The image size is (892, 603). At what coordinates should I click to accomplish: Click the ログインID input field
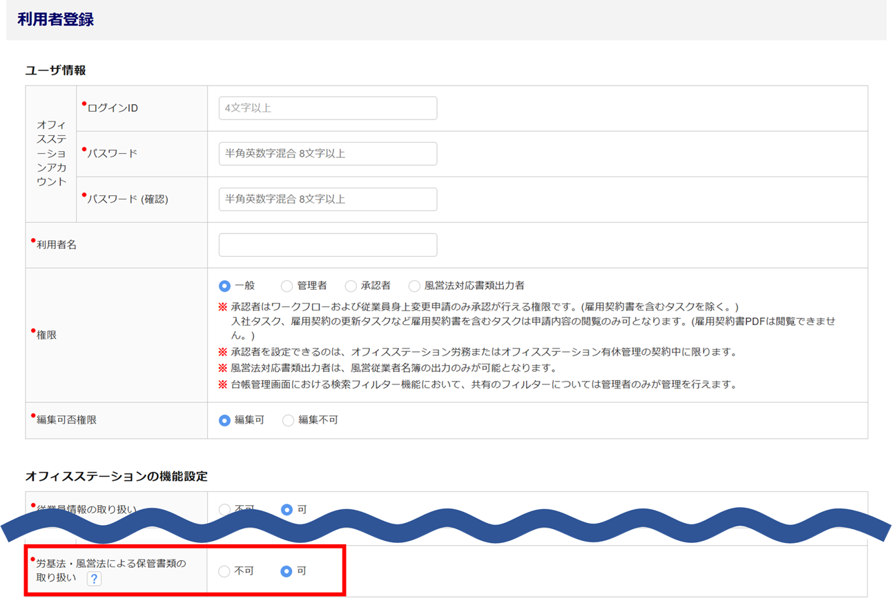click(327, 108)
